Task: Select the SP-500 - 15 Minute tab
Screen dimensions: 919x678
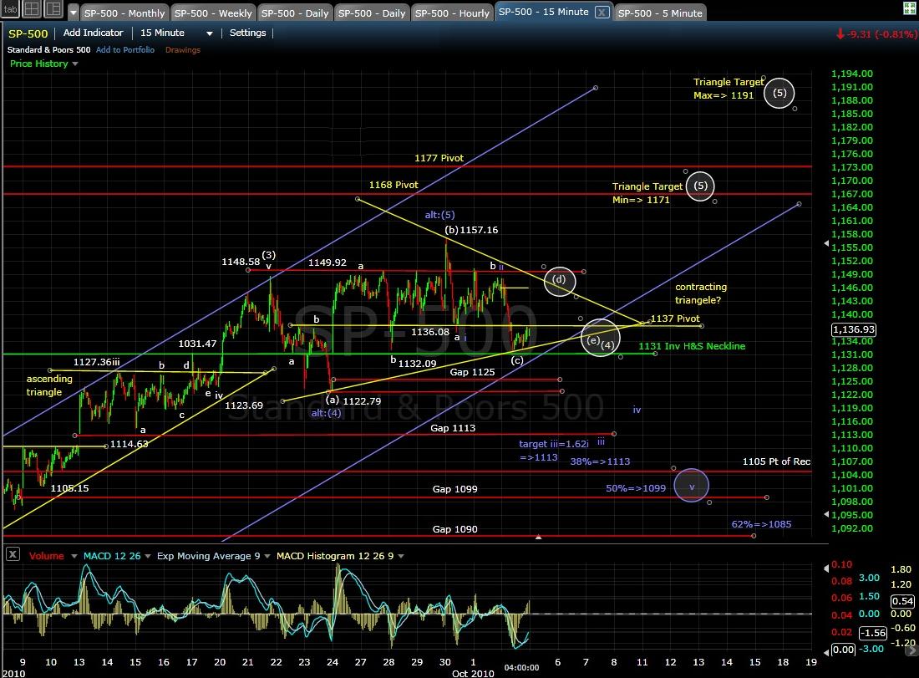Action: click(x=544, y=12)
